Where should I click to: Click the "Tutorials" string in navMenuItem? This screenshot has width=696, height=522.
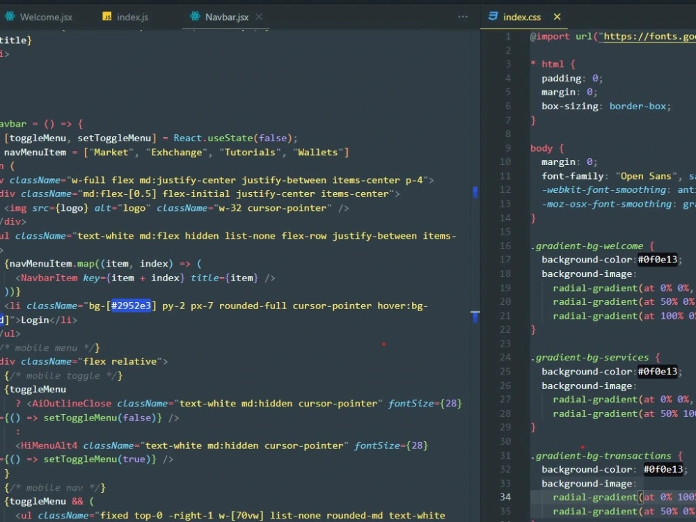[x=251, y=152]
